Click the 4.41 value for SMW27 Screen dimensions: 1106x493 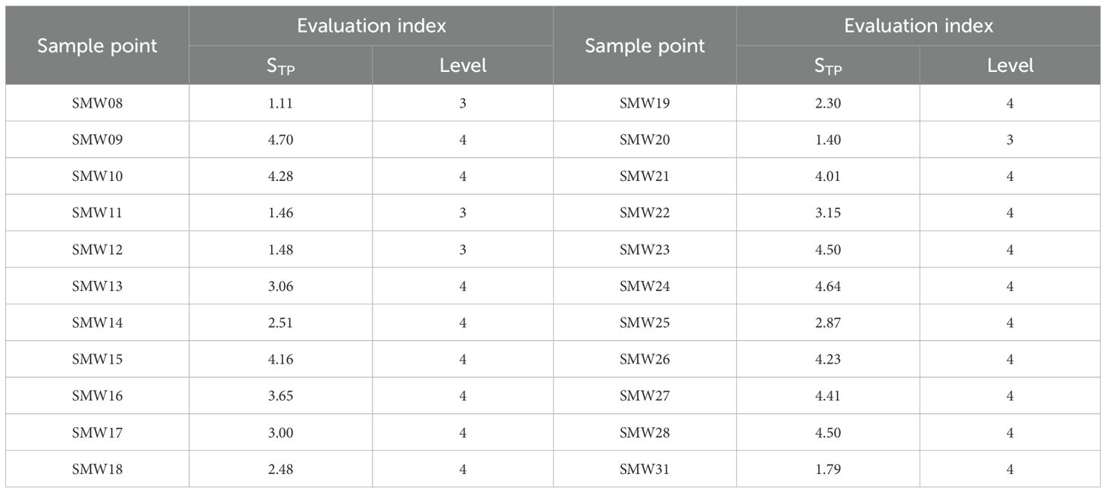click(x=828, y=396)
